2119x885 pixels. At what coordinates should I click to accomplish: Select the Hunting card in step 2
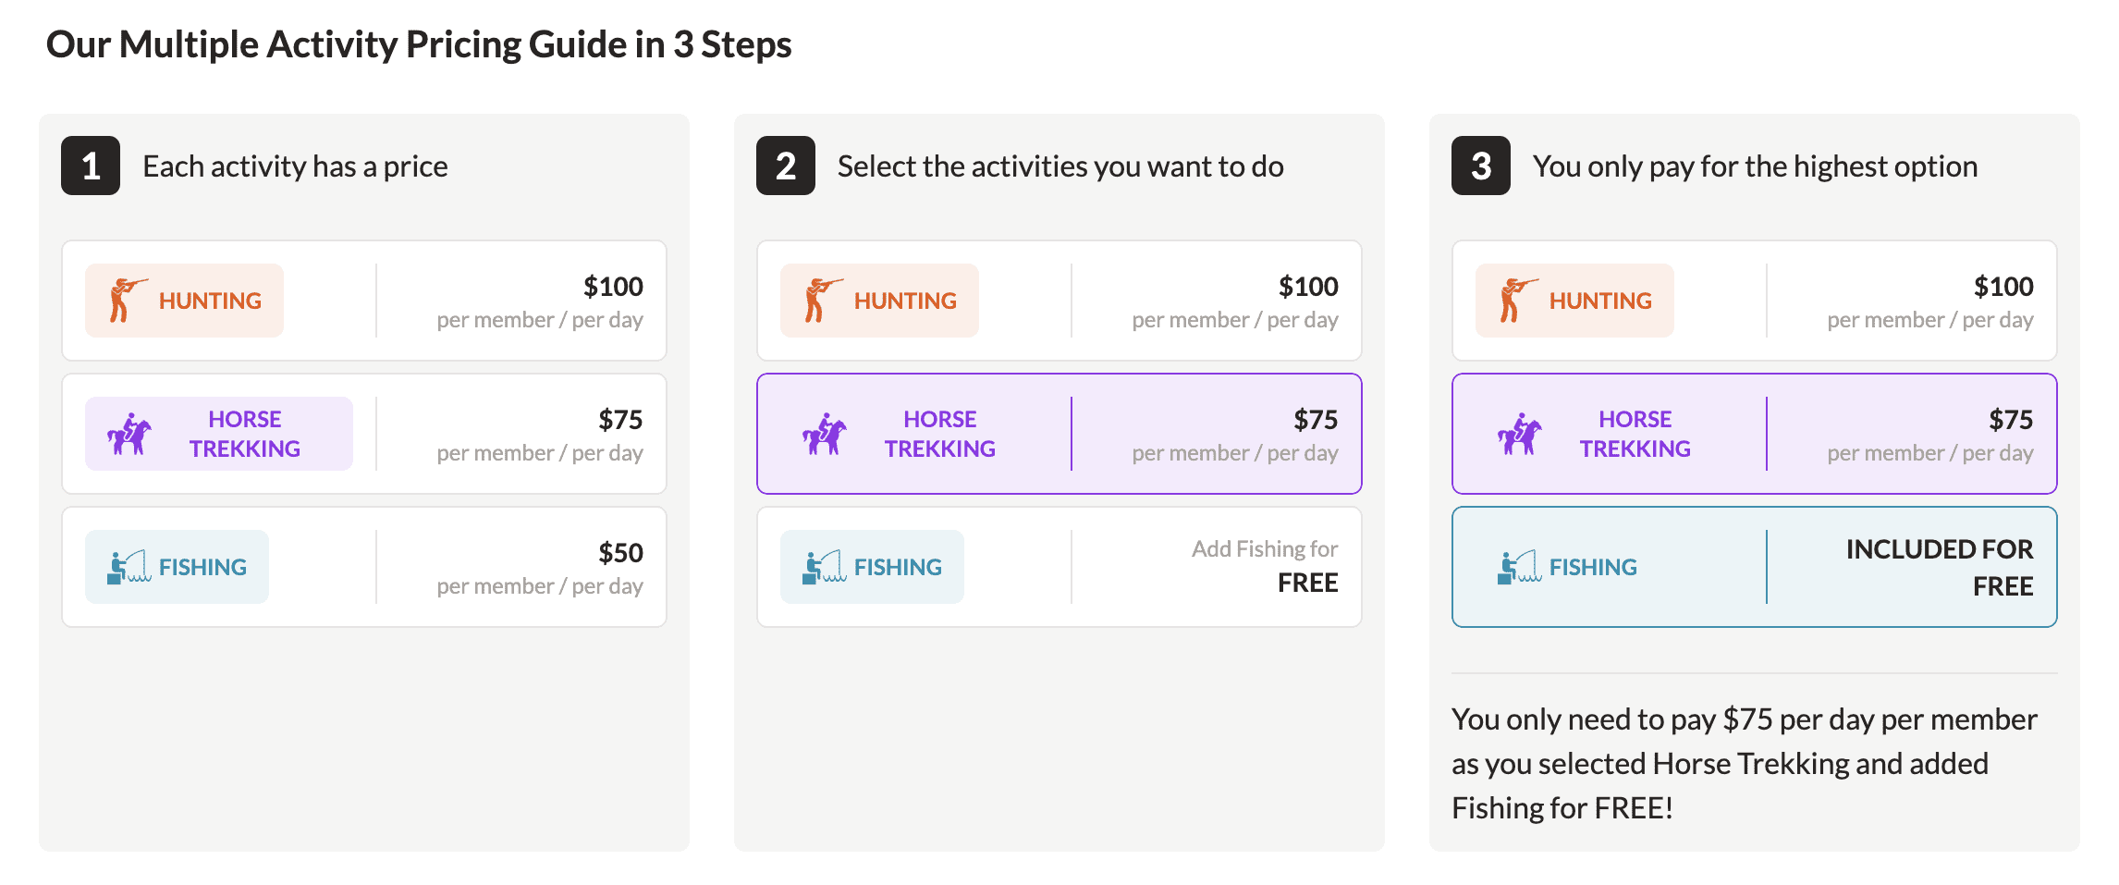[x=1059, y=301]
